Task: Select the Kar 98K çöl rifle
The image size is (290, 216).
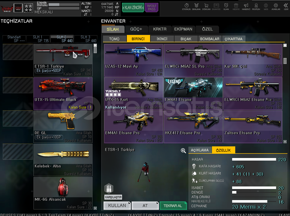Action: click(253, 60)
